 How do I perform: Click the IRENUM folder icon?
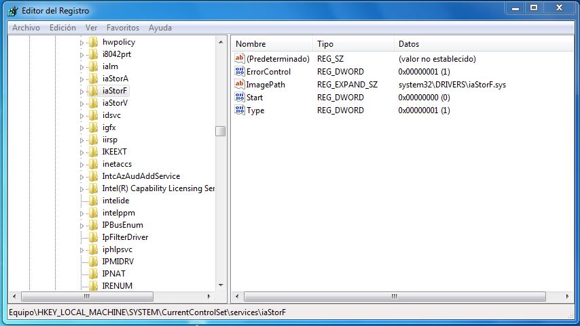click(x=93, y=286)
